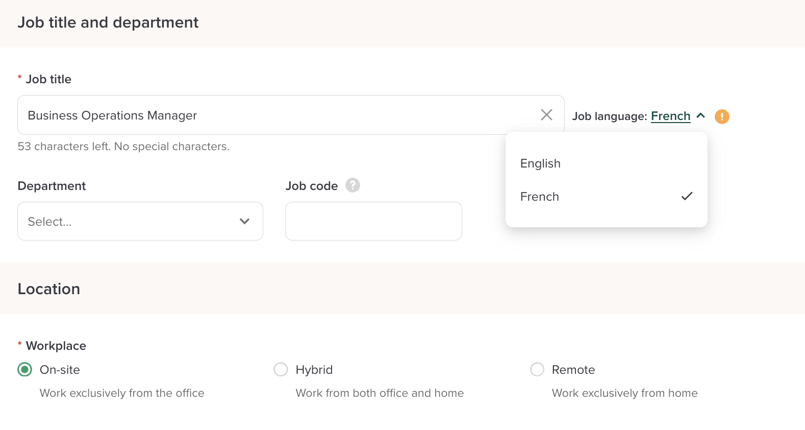Click "Work exclusively from the office" description
This screenshot has height=430, width=805.
pos(122,393)
